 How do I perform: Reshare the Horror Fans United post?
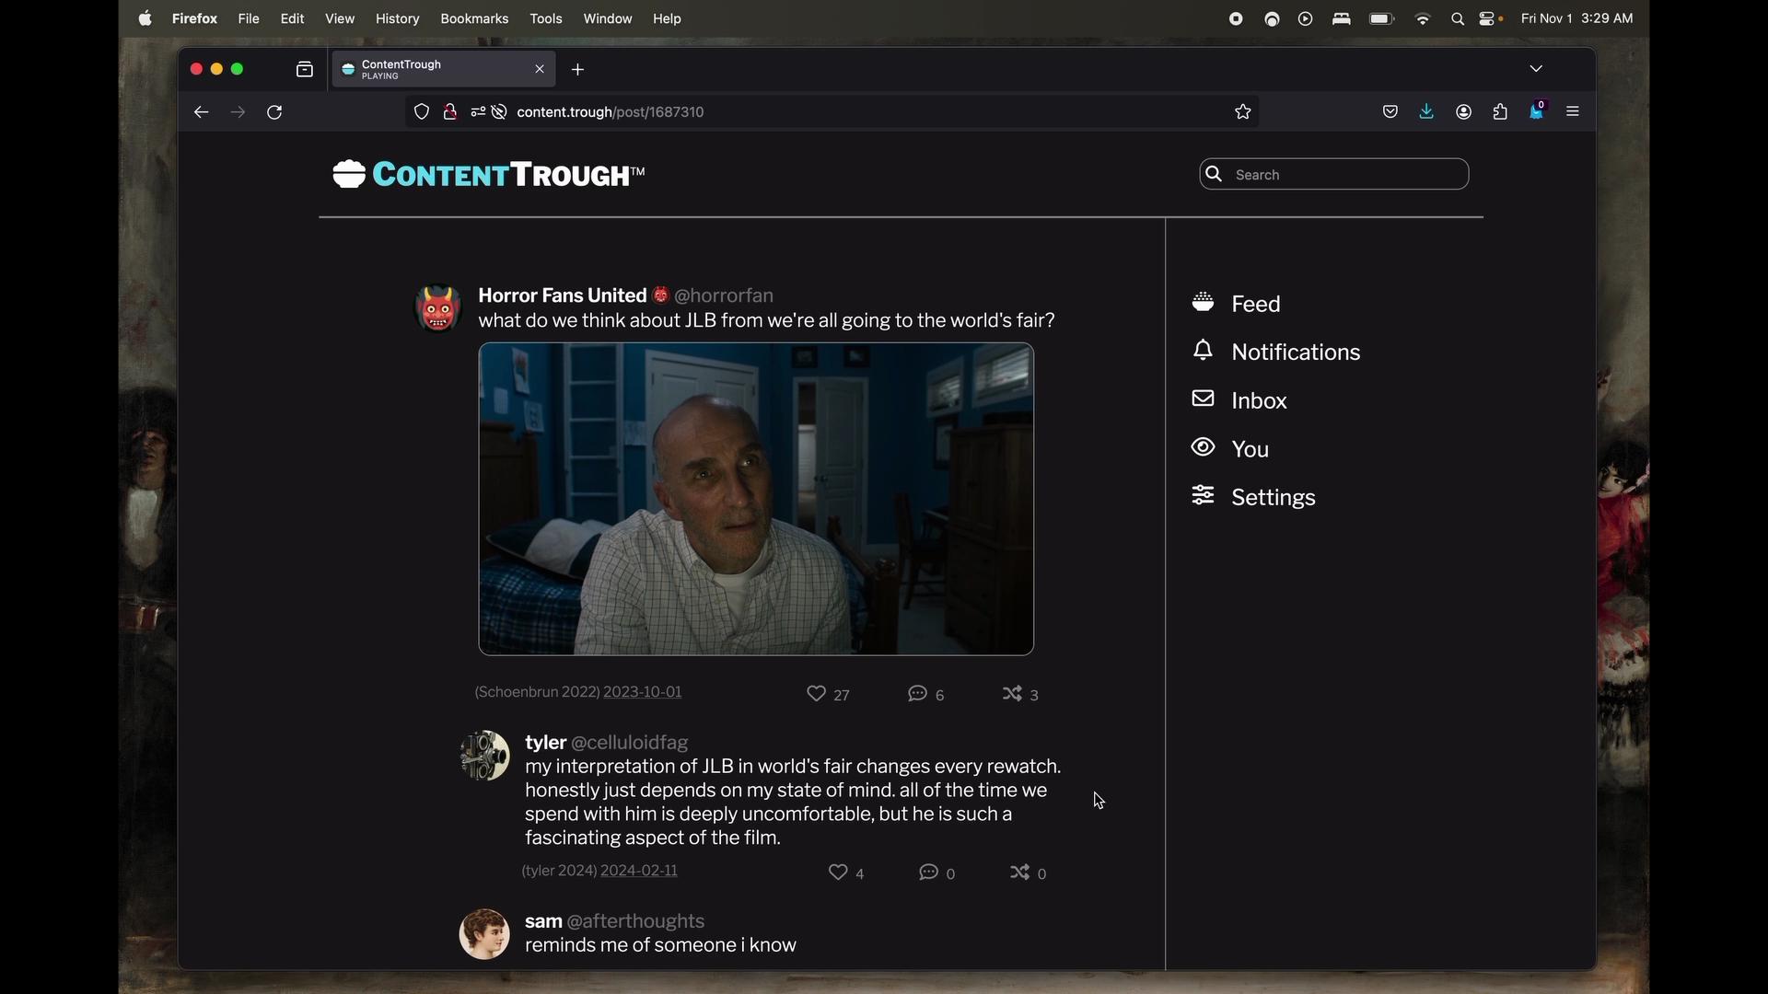(x=1012, y=694)
